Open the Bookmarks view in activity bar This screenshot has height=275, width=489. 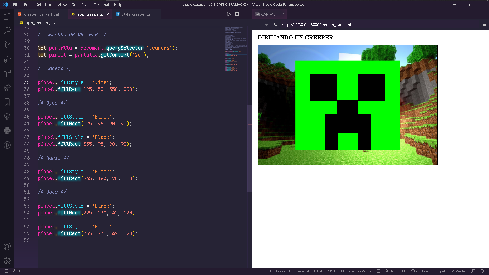tap(7, 102)
